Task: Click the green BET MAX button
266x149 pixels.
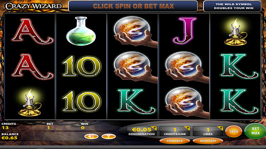Action: click(255, 131)
